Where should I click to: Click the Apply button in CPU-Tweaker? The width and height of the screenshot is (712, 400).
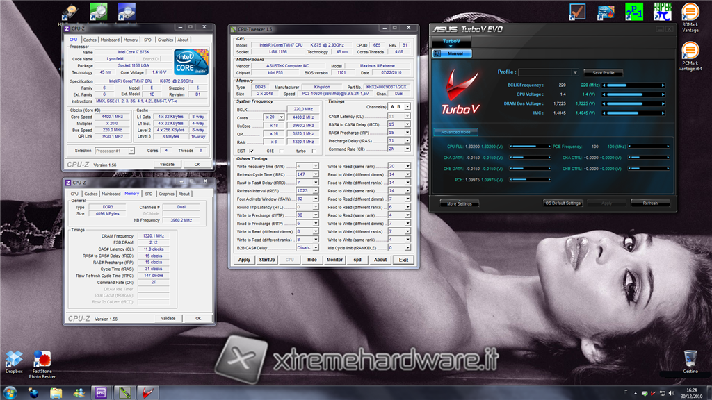pyautogui.click(x=244, y=260)
